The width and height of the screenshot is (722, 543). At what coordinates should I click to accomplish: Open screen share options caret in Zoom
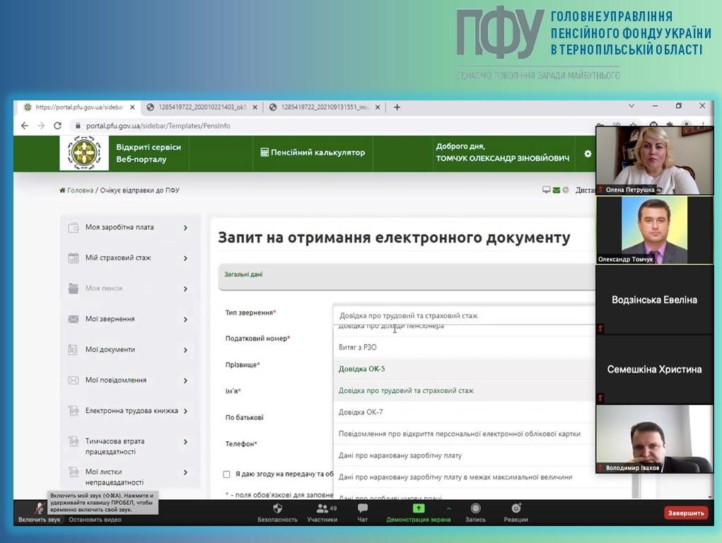coord(449,508)
